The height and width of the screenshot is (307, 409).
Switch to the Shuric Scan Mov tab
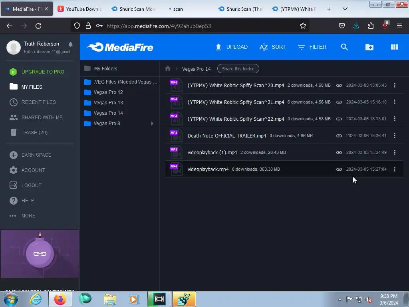[x=133, y=9]
